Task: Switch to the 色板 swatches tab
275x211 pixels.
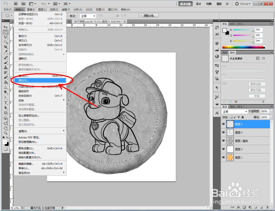Action: pyautogui.click(x=232, y=24)
